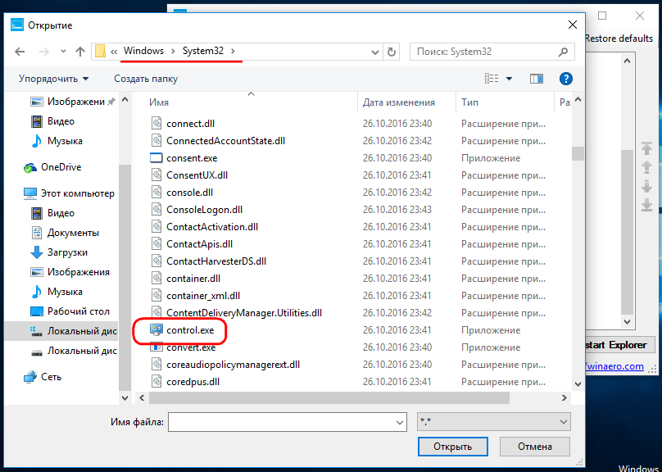Select the control.exe file
The image size is (662, 472).
[190, 330]
